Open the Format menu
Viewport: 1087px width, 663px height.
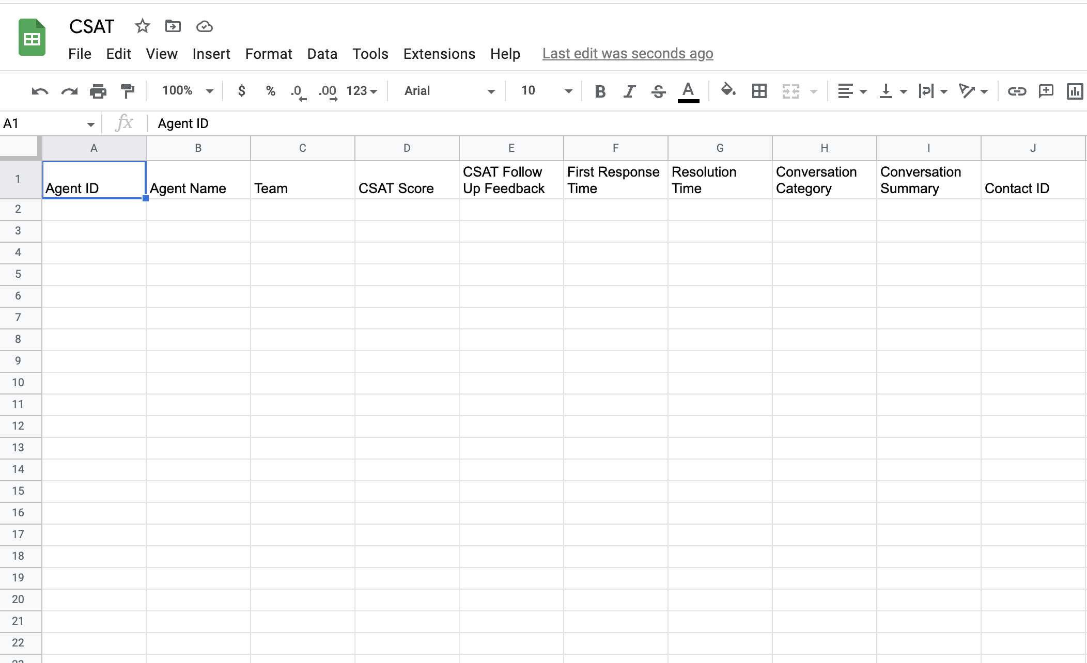point(268,54)
